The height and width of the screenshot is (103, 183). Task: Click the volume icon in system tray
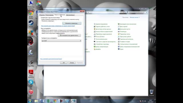(145, 101)
